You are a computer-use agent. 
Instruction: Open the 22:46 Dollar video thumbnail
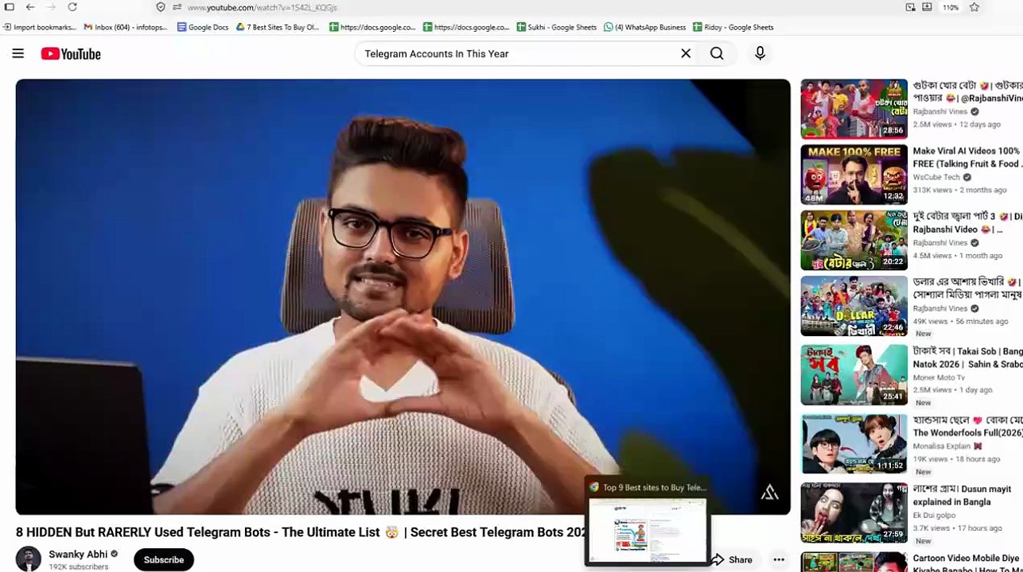pos(854,307)
